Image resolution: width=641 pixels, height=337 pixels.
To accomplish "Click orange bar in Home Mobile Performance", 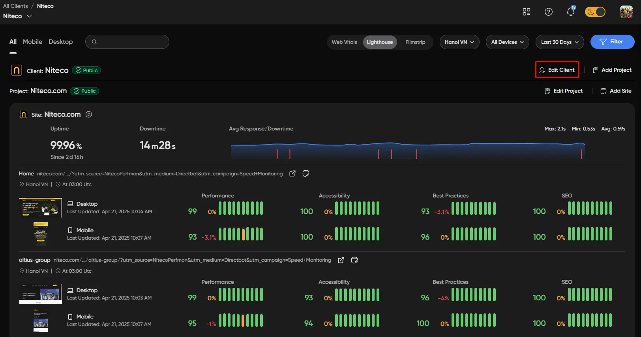I will pyautogui.click(x=243, y=234).
